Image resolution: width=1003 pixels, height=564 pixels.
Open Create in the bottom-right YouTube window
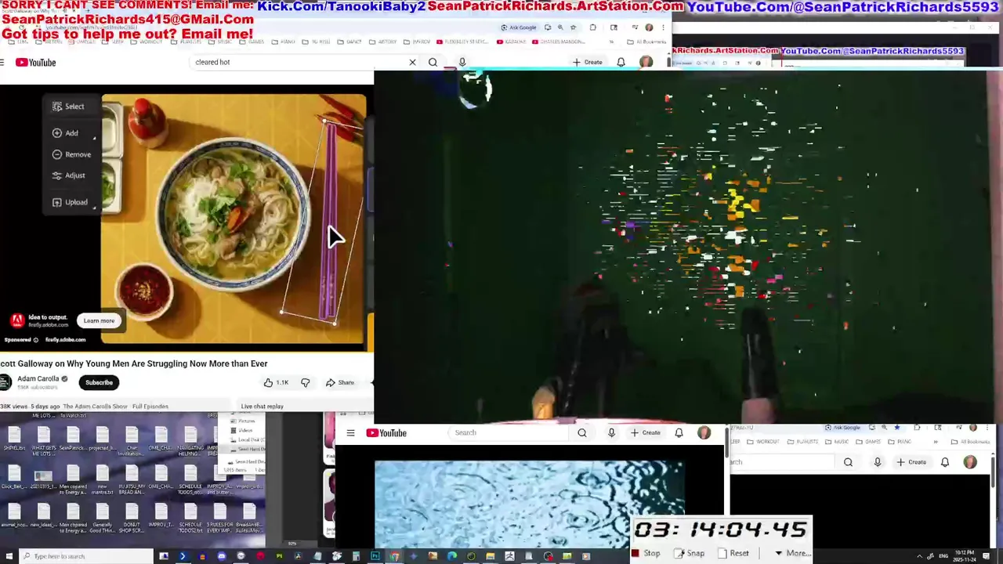912,462
